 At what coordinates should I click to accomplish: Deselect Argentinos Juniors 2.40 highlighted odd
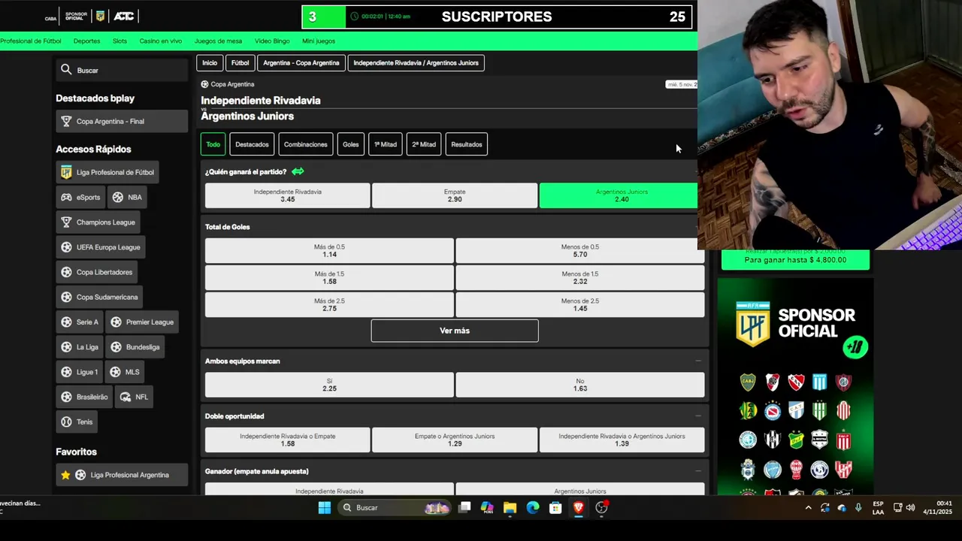pos(619,195)
